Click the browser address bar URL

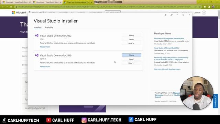(105, 7)
